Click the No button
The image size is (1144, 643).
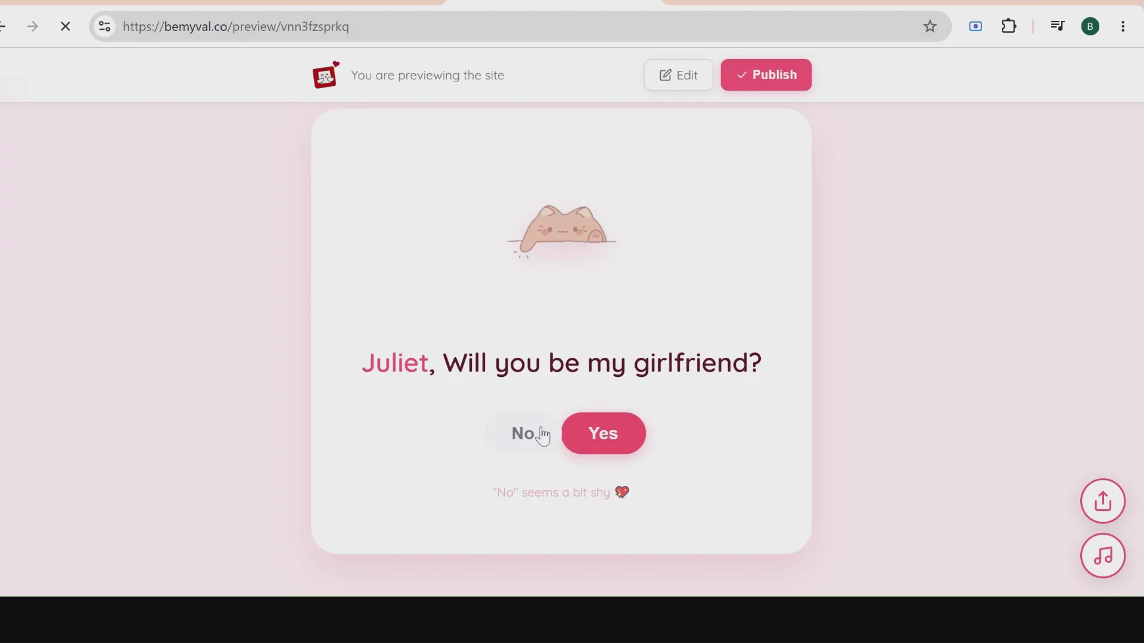(x=523, y=433)
